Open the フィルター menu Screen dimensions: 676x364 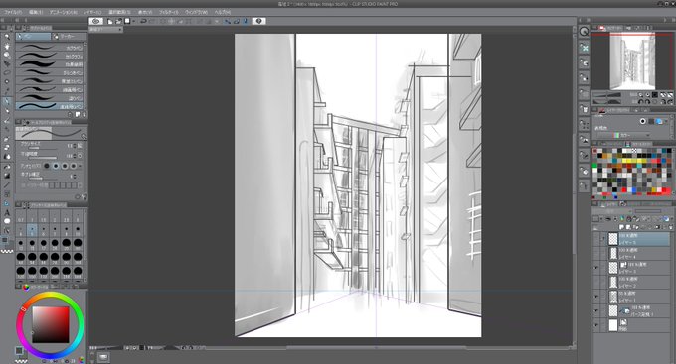169,12
